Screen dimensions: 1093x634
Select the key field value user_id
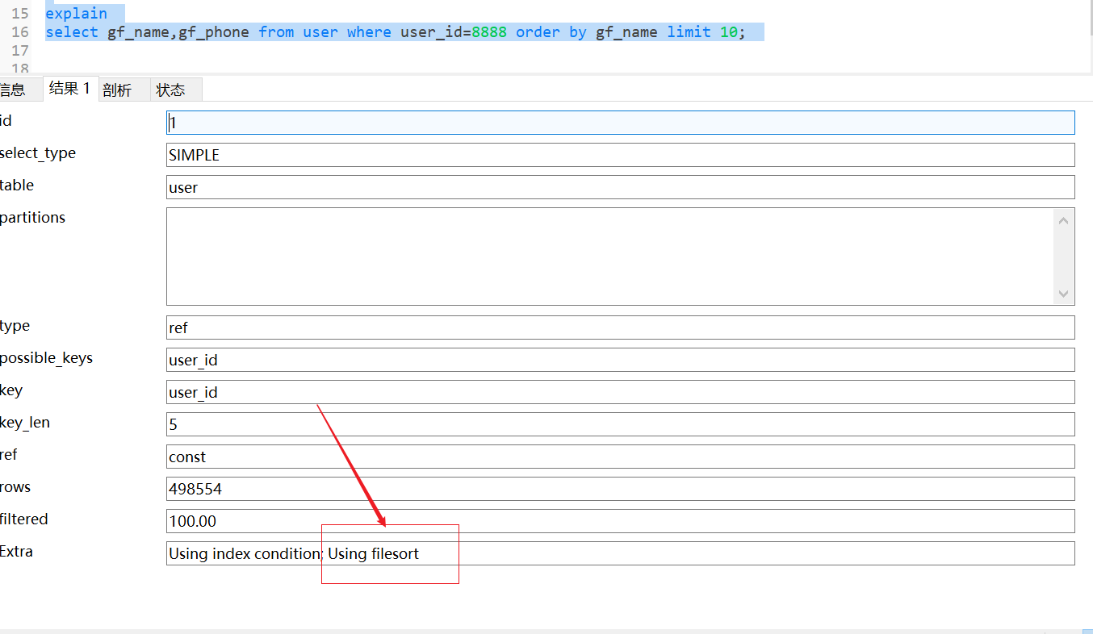(x=565, y=391)
